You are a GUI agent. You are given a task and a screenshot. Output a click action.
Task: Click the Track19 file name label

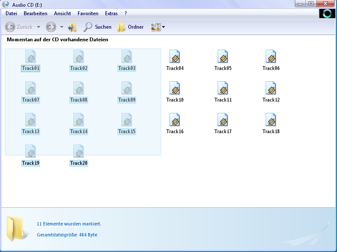pyautogui.click(x=30, y=163)
